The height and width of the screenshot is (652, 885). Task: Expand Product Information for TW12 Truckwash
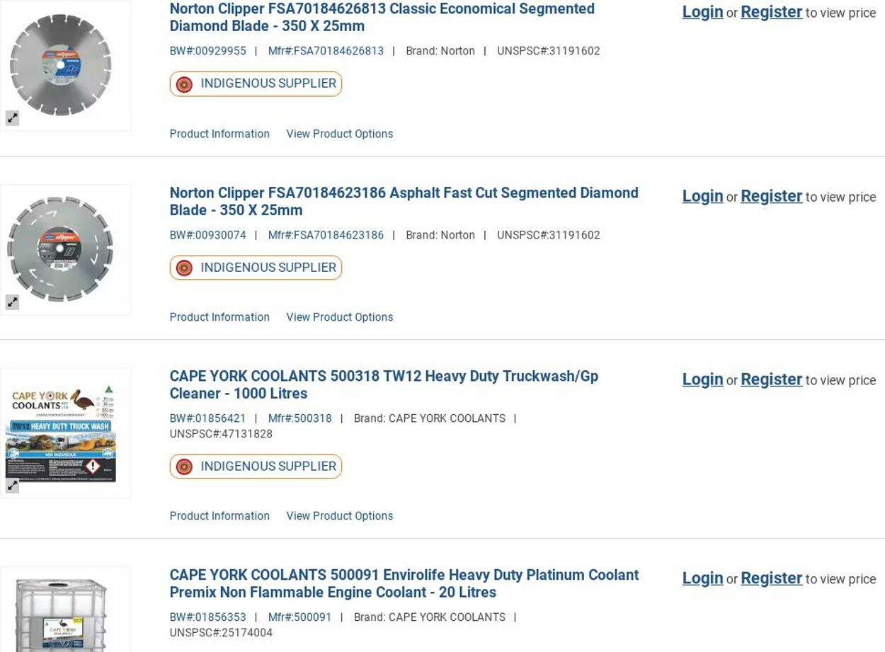[219, 516]
